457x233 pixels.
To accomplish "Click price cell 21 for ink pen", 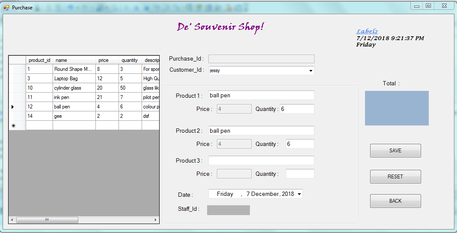I will pos(107,97).
